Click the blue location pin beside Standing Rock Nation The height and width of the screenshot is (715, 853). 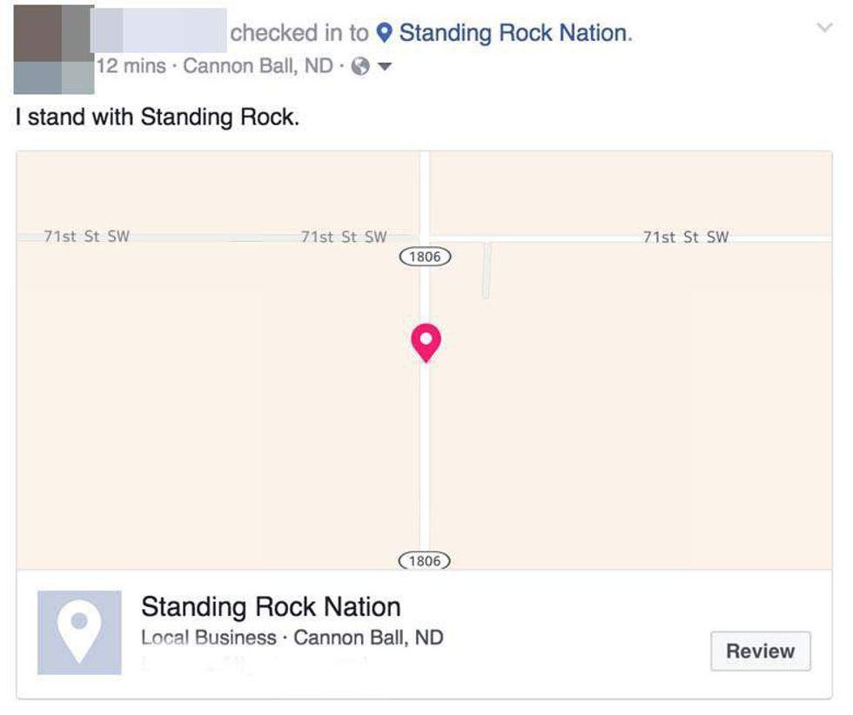[384, 34]
